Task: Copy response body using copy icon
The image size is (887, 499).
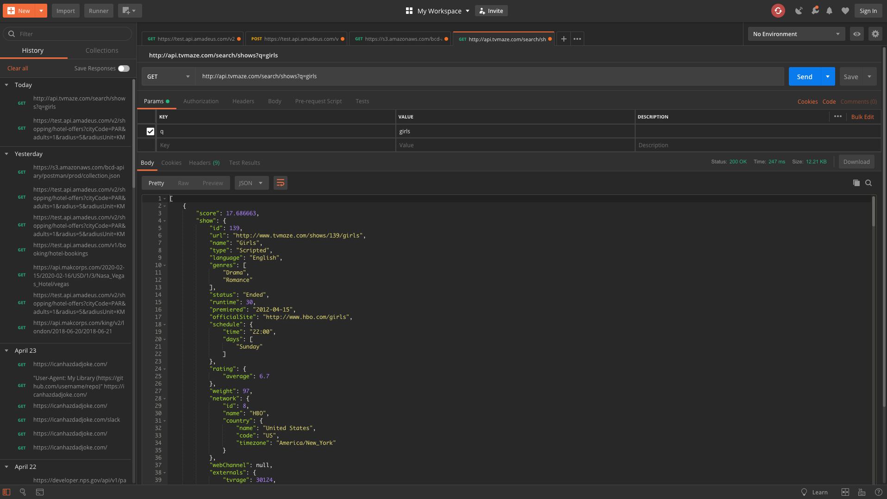Action: (856, 182)
